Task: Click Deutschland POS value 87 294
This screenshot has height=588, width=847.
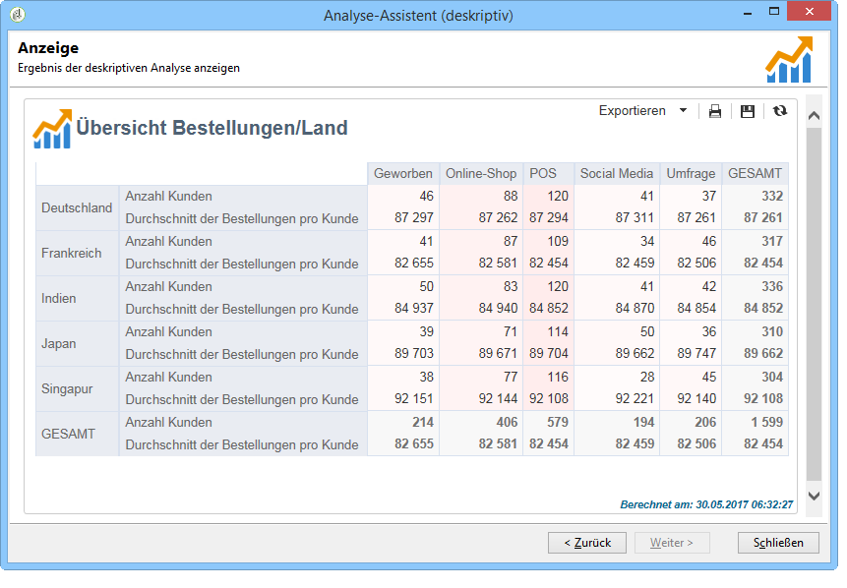Action: click(548, 218)
